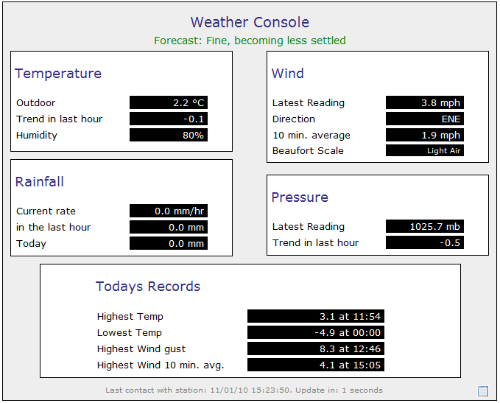Select the pressure reading 1025.7 mb

coord(425,226)
